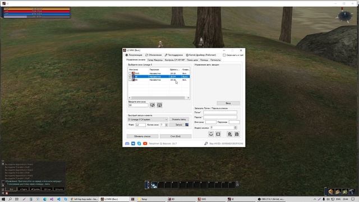Switch to the Контроль CP/HP/MP tab
The image size is (359, 202).
174,60
